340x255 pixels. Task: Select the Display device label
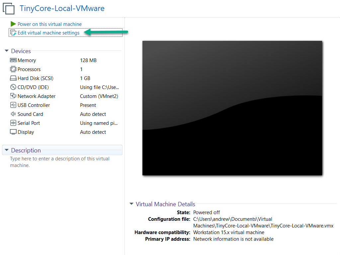pyautogui.click(x=26, y=132)
